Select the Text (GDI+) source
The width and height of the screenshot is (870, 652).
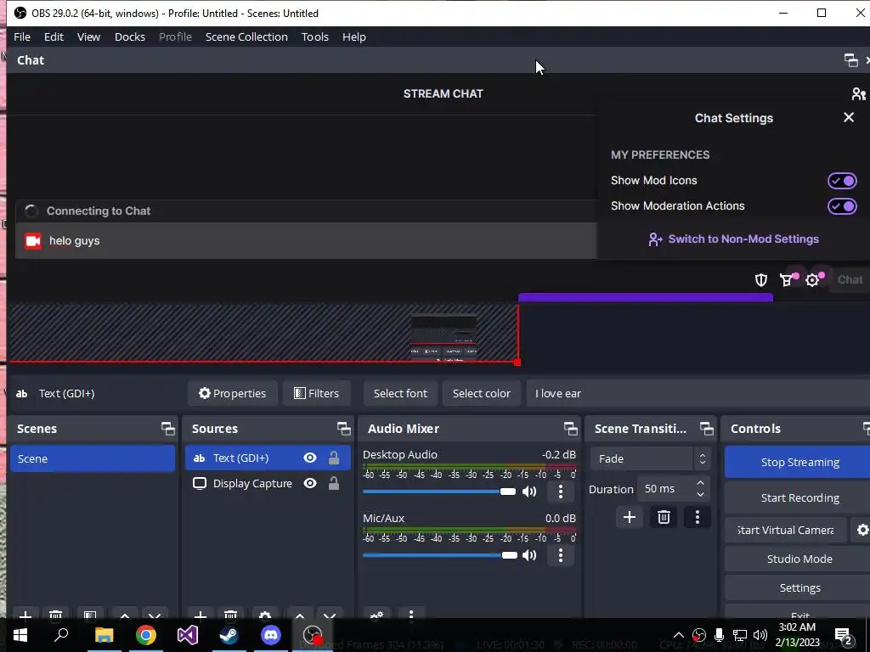pyautogui.click(x=240, y=458)
